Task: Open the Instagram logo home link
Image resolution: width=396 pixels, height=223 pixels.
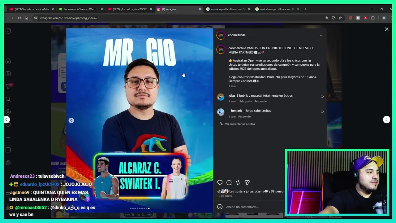Action: 8,31
